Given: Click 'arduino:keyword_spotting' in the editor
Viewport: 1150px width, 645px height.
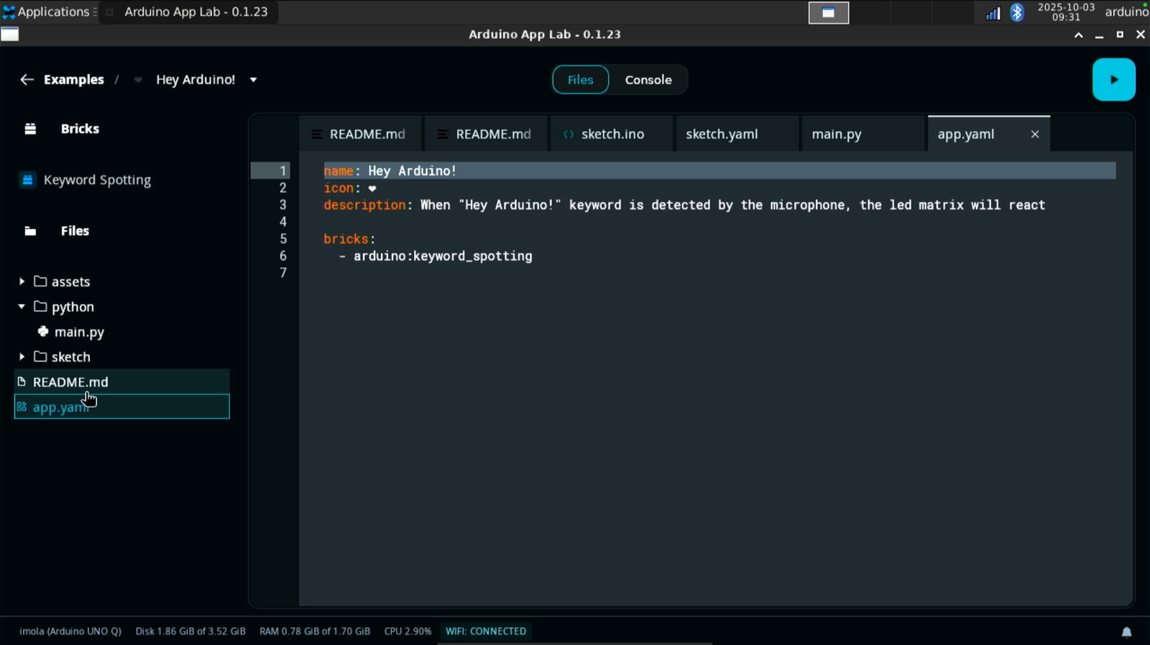Looking at the screenshot, I should point(443,256).
